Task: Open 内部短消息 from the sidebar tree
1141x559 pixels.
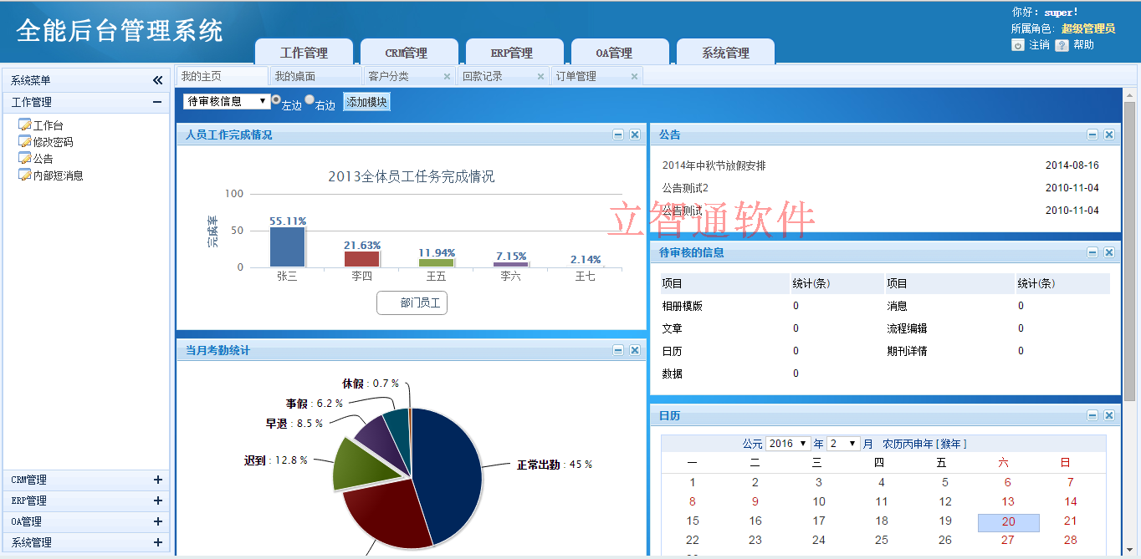Action: [x=58, y=175]
